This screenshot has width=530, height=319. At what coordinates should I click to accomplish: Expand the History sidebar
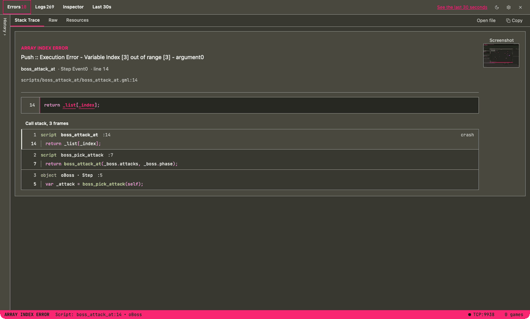(5, 26)
